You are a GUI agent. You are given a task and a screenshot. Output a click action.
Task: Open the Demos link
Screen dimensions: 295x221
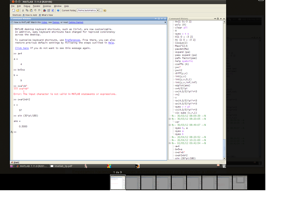(56, 22)
